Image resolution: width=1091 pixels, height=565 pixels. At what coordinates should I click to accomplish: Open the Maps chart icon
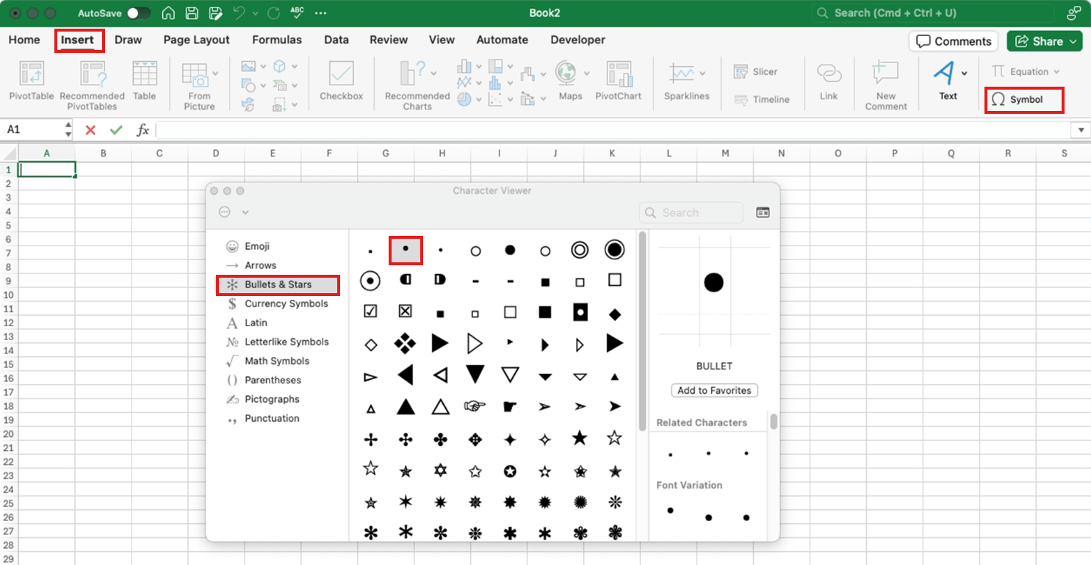tap(566, 73)
